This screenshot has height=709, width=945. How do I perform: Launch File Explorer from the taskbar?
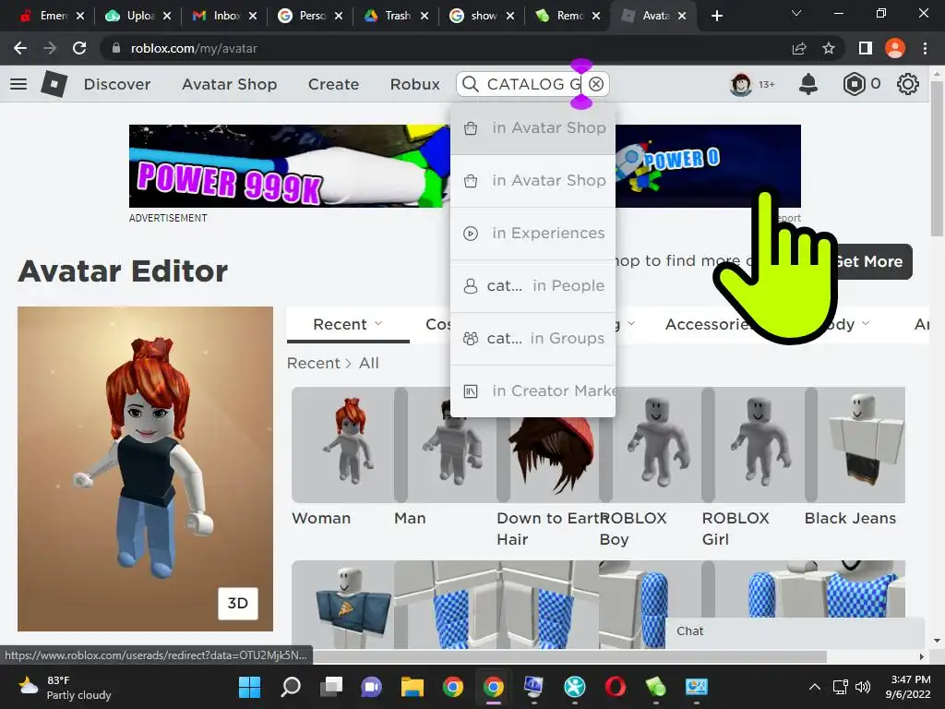413,686
